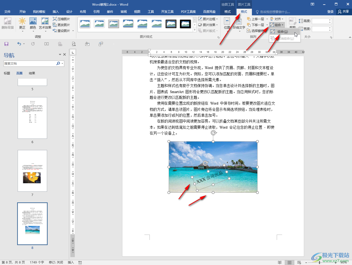Open the Corrections (更正) tool

coord(22,24)
